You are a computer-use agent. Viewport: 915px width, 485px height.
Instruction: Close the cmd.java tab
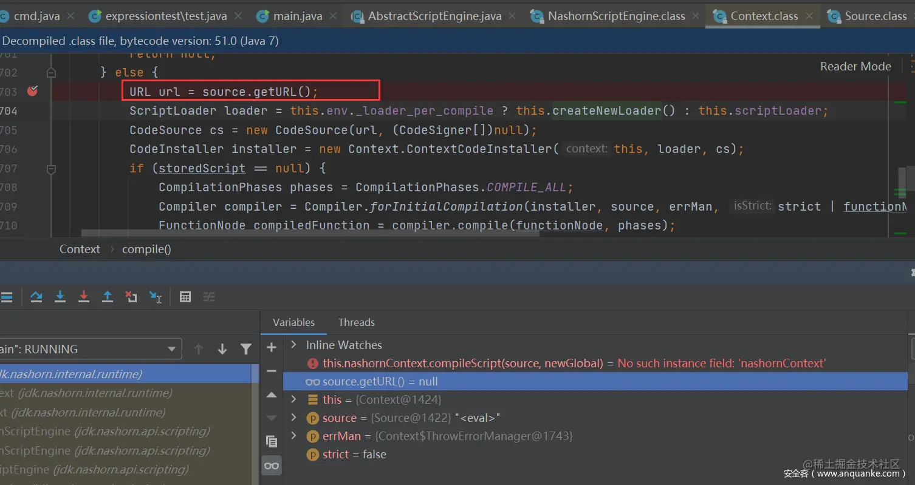71,16
